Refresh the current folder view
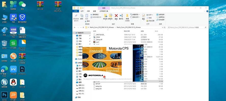The image size is (226, 101). pyautogui.click(x=165, y=27)
